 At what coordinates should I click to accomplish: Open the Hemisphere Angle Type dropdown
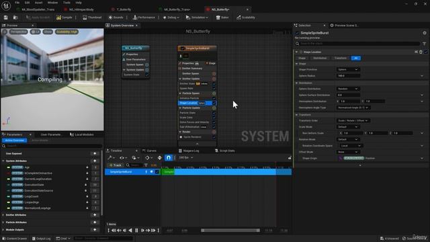click(353, 108)
